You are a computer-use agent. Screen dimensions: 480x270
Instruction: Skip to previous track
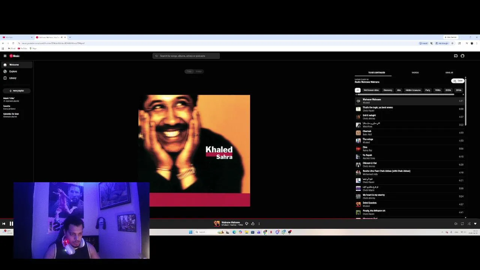tap(3, 224)
